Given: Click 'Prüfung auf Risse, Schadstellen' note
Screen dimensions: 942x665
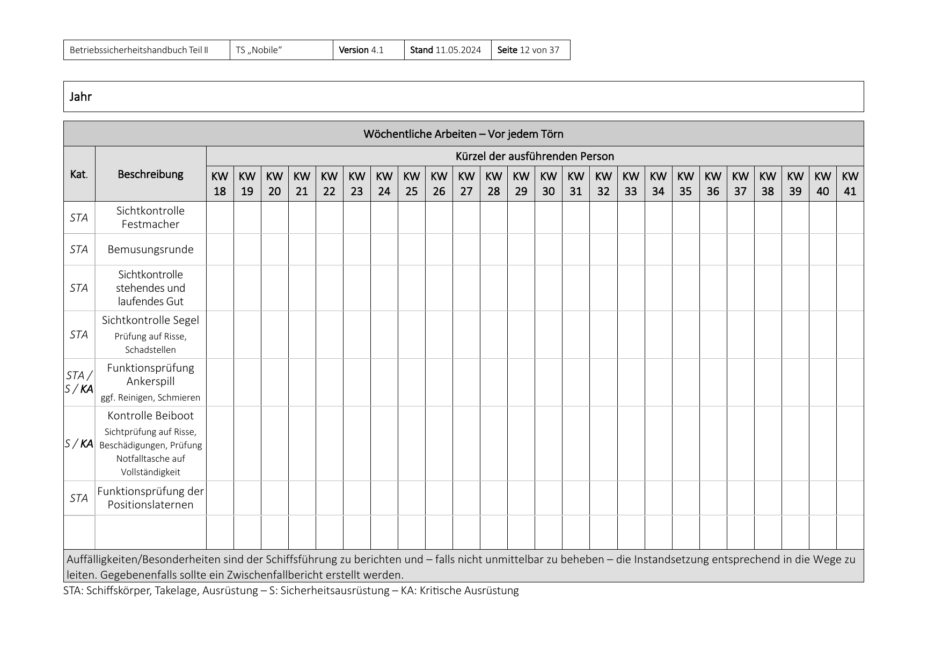Looking at the screenshot, I should (150, 343).
